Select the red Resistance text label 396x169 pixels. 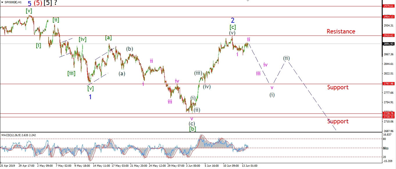pos(341,31)
